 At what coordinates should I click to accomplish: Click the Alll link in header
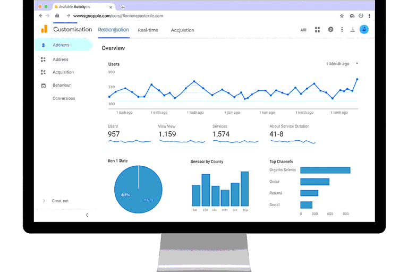[x=303, y=30]
